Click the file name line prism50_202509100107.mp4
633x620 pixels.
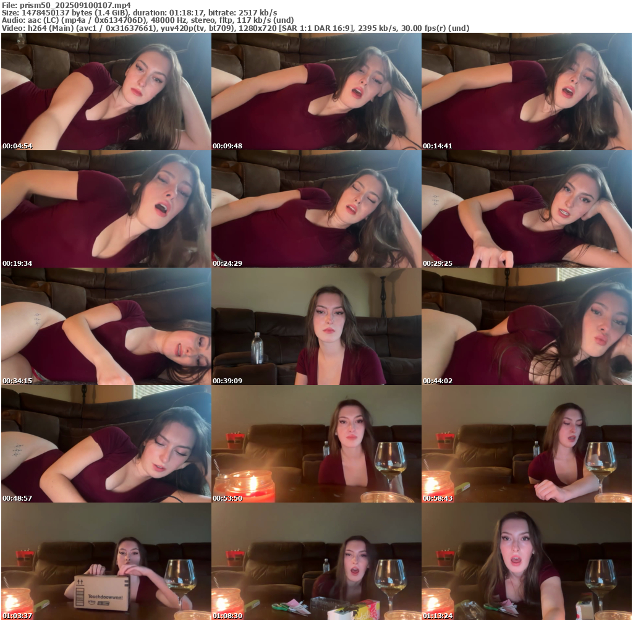66,5
